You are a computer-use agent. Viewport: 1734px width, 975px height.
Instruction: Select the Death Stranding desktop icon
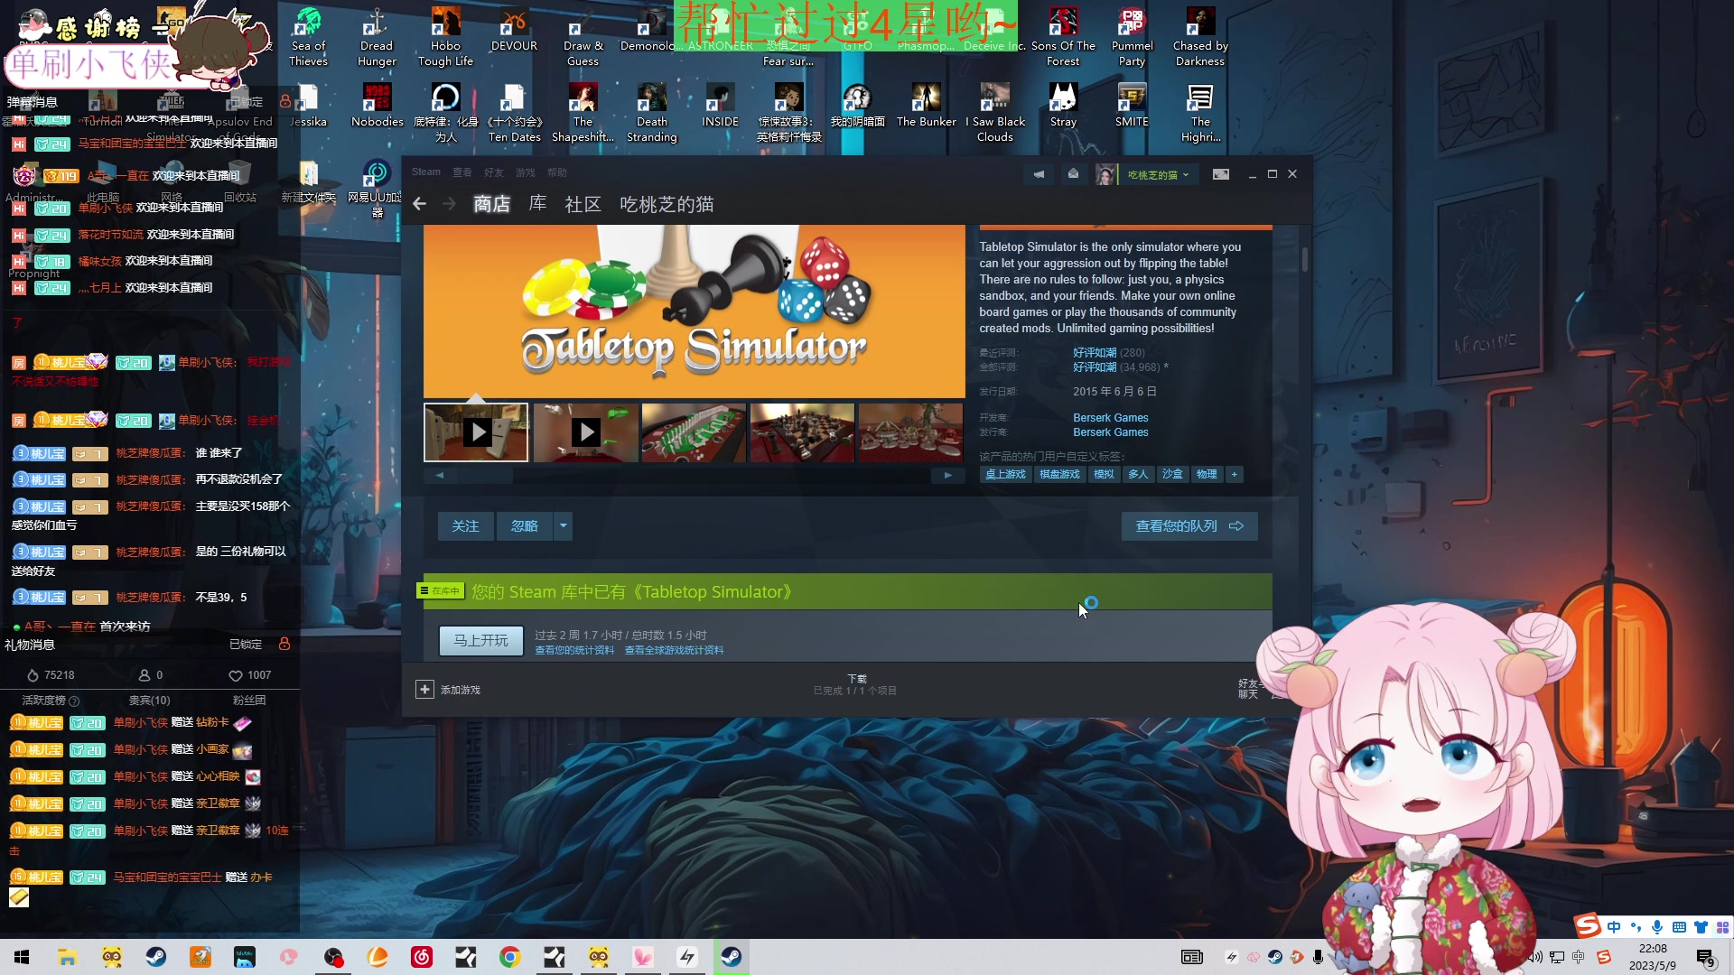click(651, 113)
